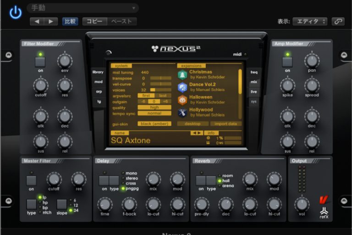Viewport: 352px width, 235px height.
Task: Open the live tab
Action: [253, 92]
